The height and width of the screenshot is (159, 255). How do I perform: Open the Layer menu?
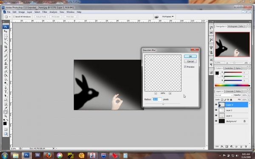tap(29, 12)
